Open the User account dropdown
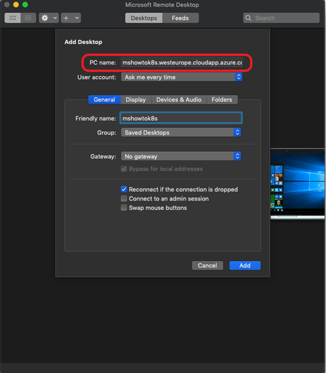The width and height of the screenshot is (326, 373). point(182,77)
